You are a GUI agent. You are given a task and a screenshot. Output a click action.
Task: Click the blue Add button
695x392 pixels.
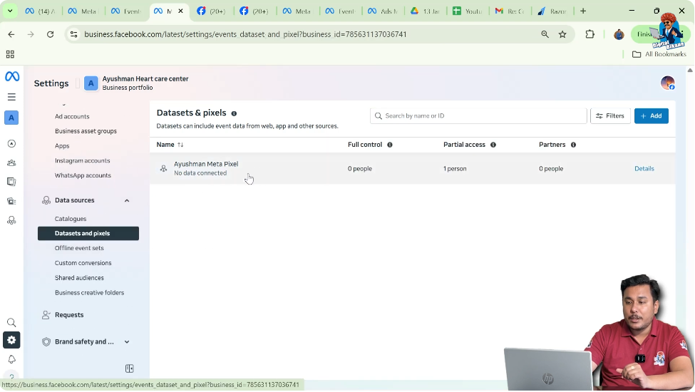coord(651,115)
